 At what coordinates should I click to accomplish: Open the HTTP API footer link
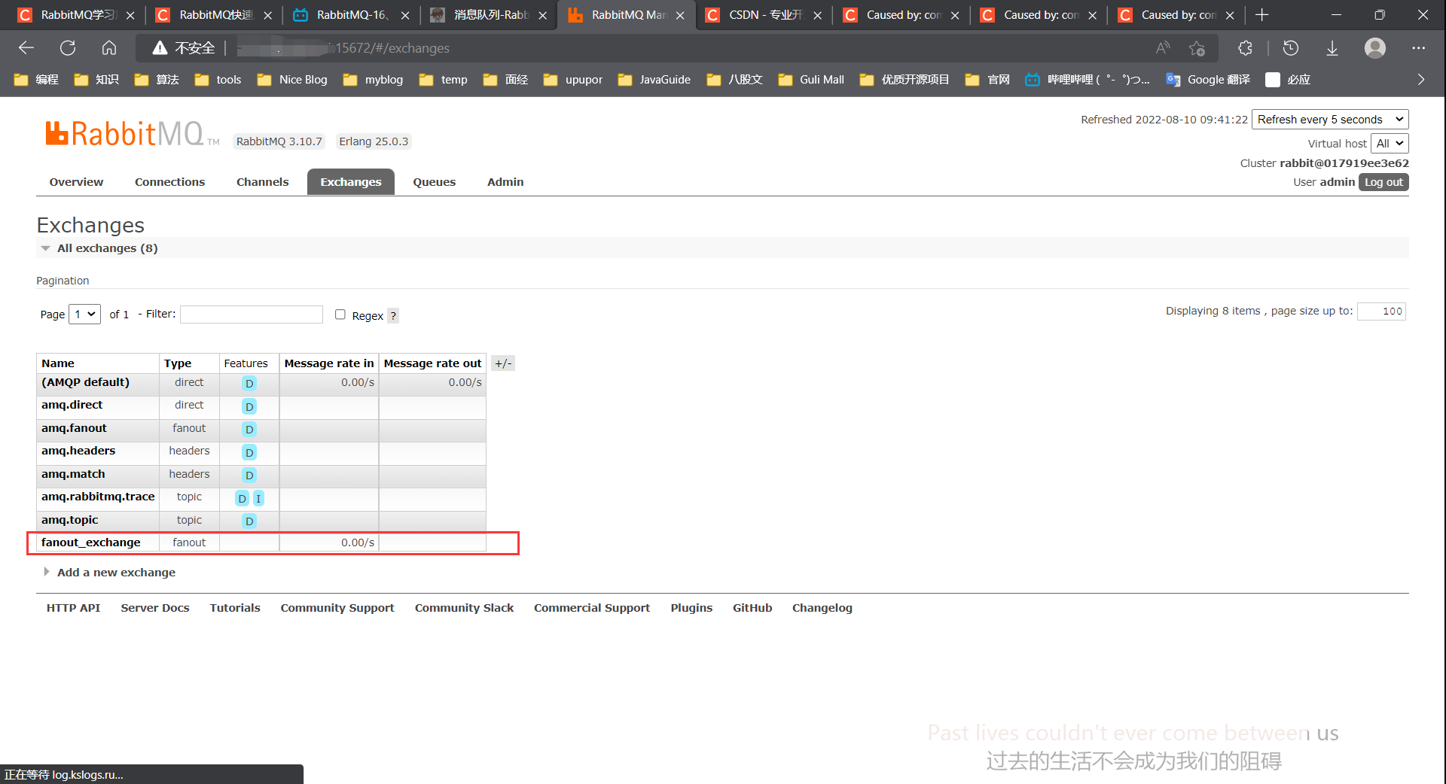pyautogui.click(x=73, y=608)
